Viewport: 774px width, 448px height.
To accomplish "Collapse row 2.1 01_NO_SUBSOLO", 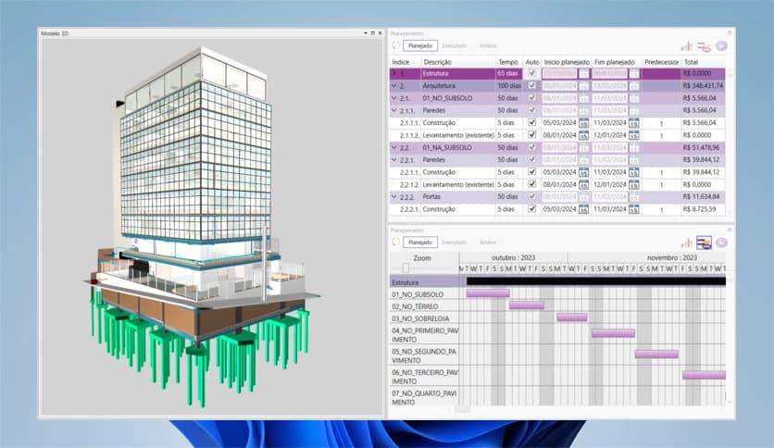I will click(393, 98).
